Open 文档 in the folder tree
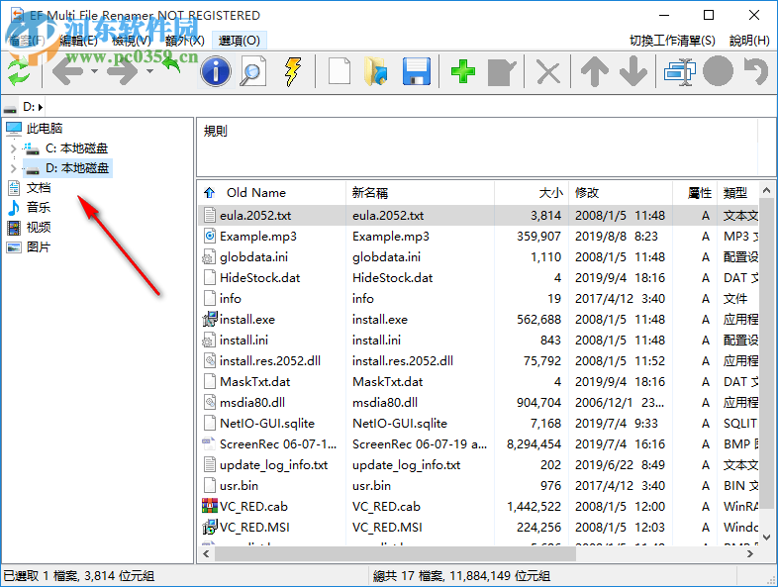 39,187
